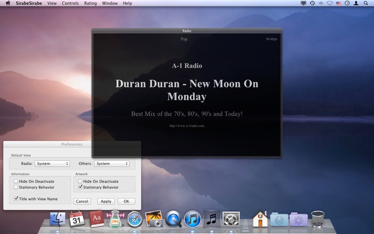This screenshot has width=374, height=234.
Task: Click the display icon in menu bar
Action: click(303, 3)
